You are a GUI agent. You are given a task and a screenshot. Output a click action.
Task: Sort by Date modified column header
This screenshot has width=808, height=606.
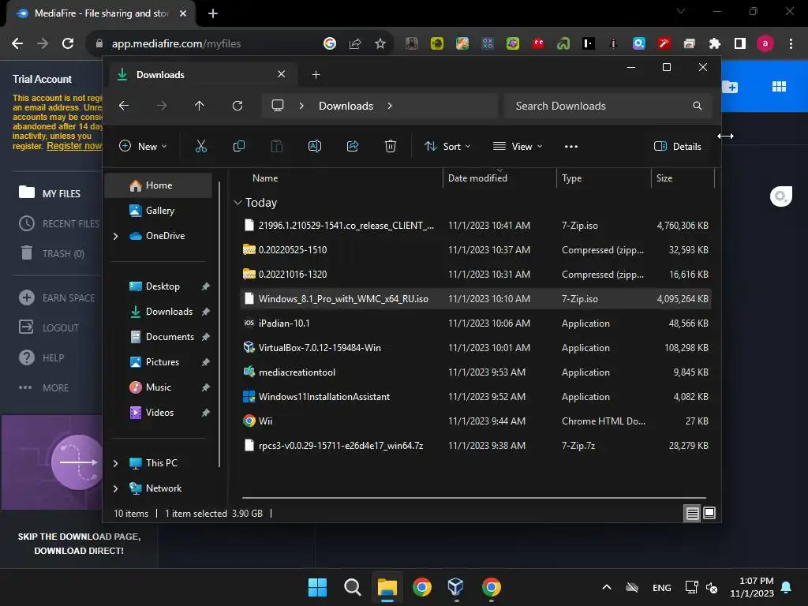[499, 178]
